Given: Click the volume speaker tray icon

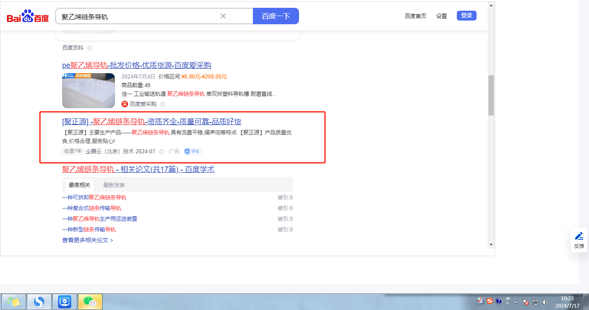Looking at the screenshot, I should (545, 302).
